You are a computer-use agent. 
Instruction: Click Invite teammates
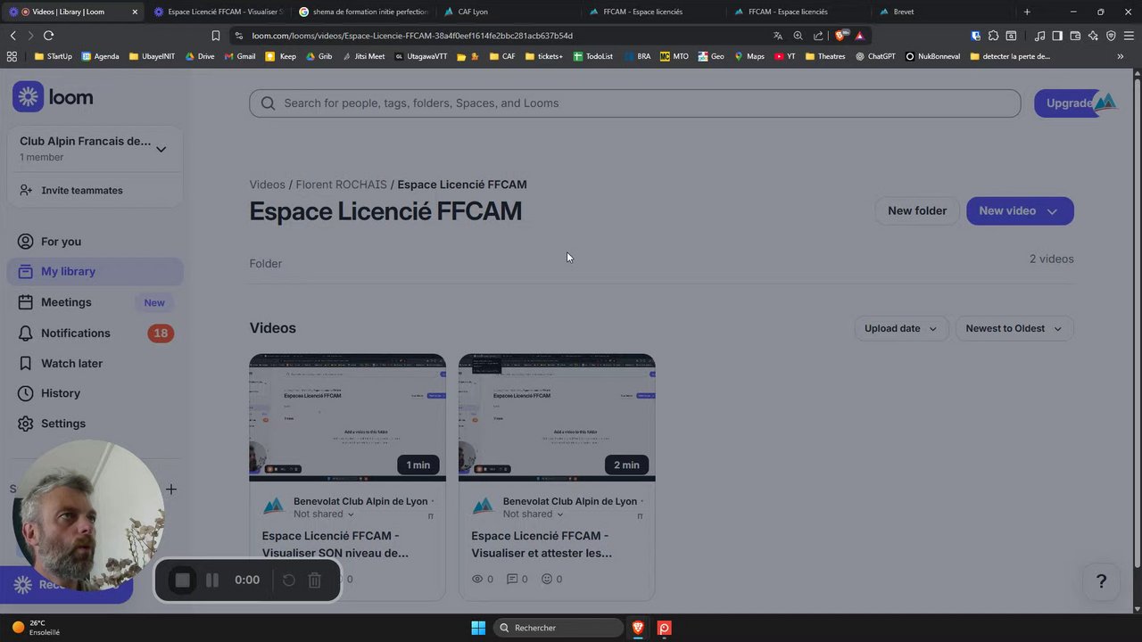(x=81, y=190)
